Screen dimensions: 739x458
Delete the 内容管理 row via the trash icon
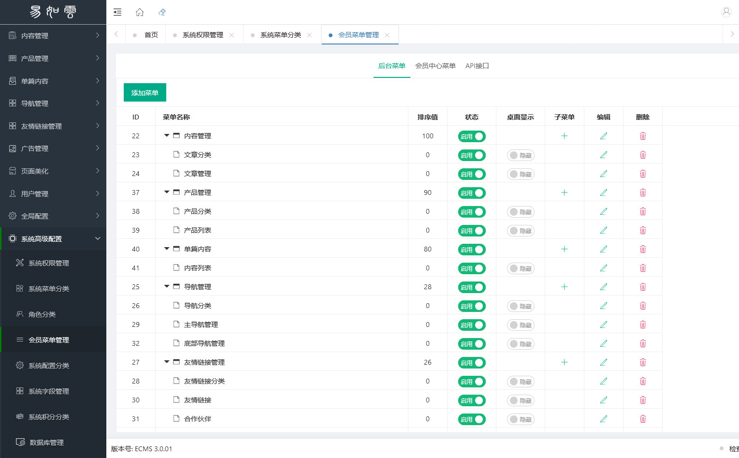(x=643, y=136)
